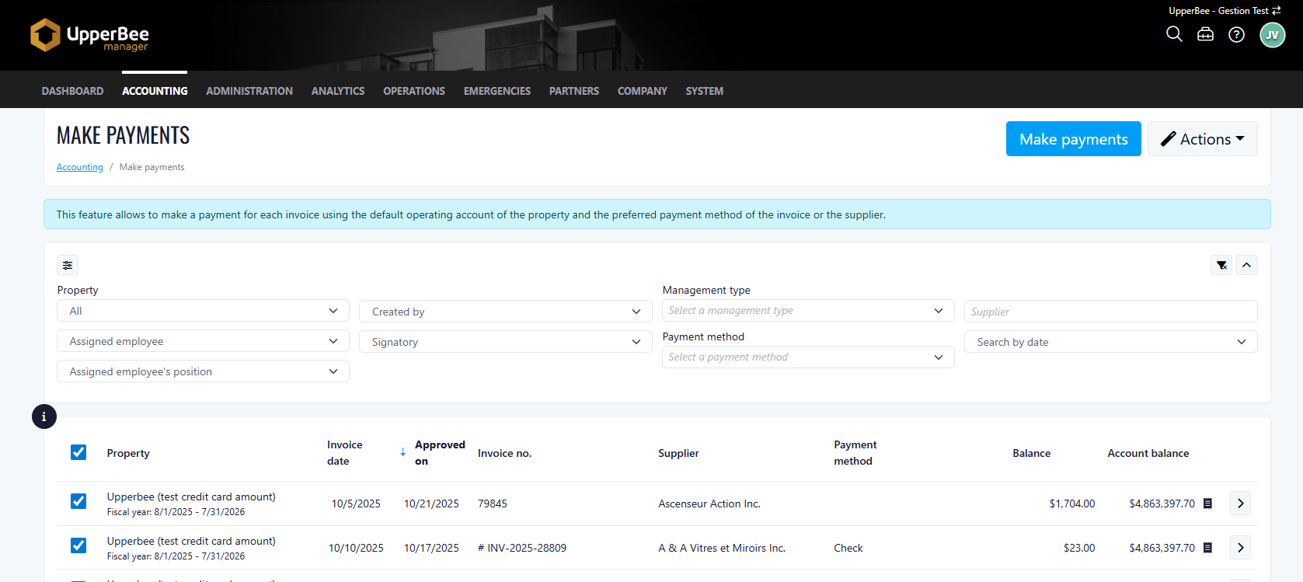Click the Check payment method cell
Screen dimensions: 1303x582
pos(848,548)
